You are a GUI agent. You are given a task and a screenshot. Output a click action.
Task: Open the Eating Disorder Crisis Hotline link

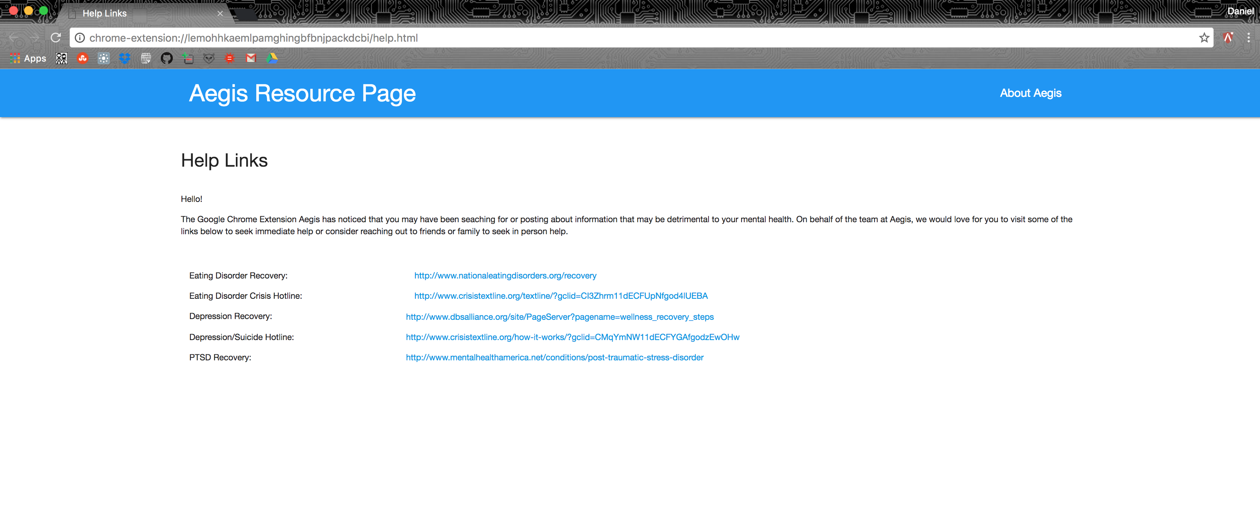click(561, 296)
